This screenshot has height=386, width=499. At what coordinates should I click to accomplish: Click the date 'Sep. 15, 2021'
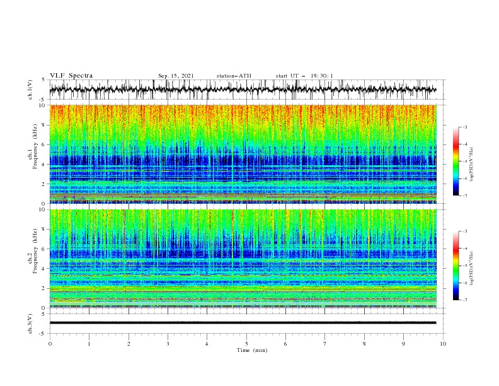176,76
